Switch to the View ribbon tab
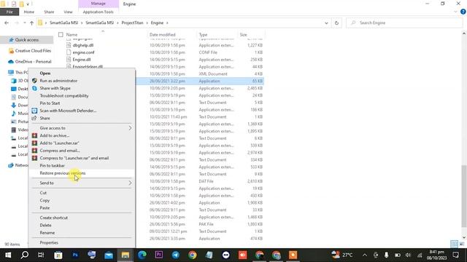Screen dimensions: 467x262 (68, 12)
